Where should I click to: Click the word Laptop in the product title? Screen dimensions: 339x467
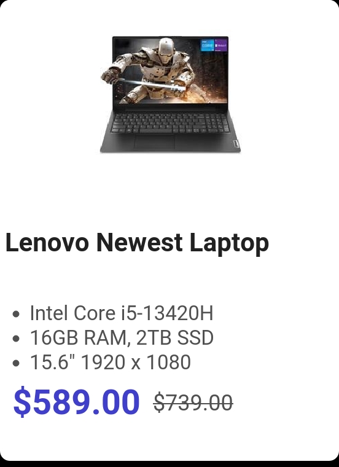click(229, 243)
